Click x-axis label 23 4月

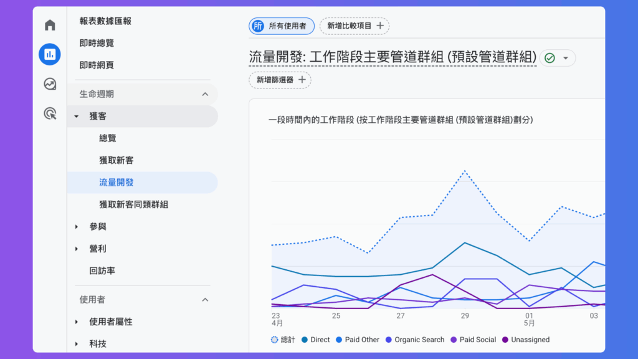coord(277,320)
